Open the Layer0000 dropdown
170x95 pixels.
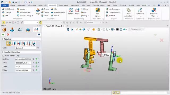click(x=143, y=29)
